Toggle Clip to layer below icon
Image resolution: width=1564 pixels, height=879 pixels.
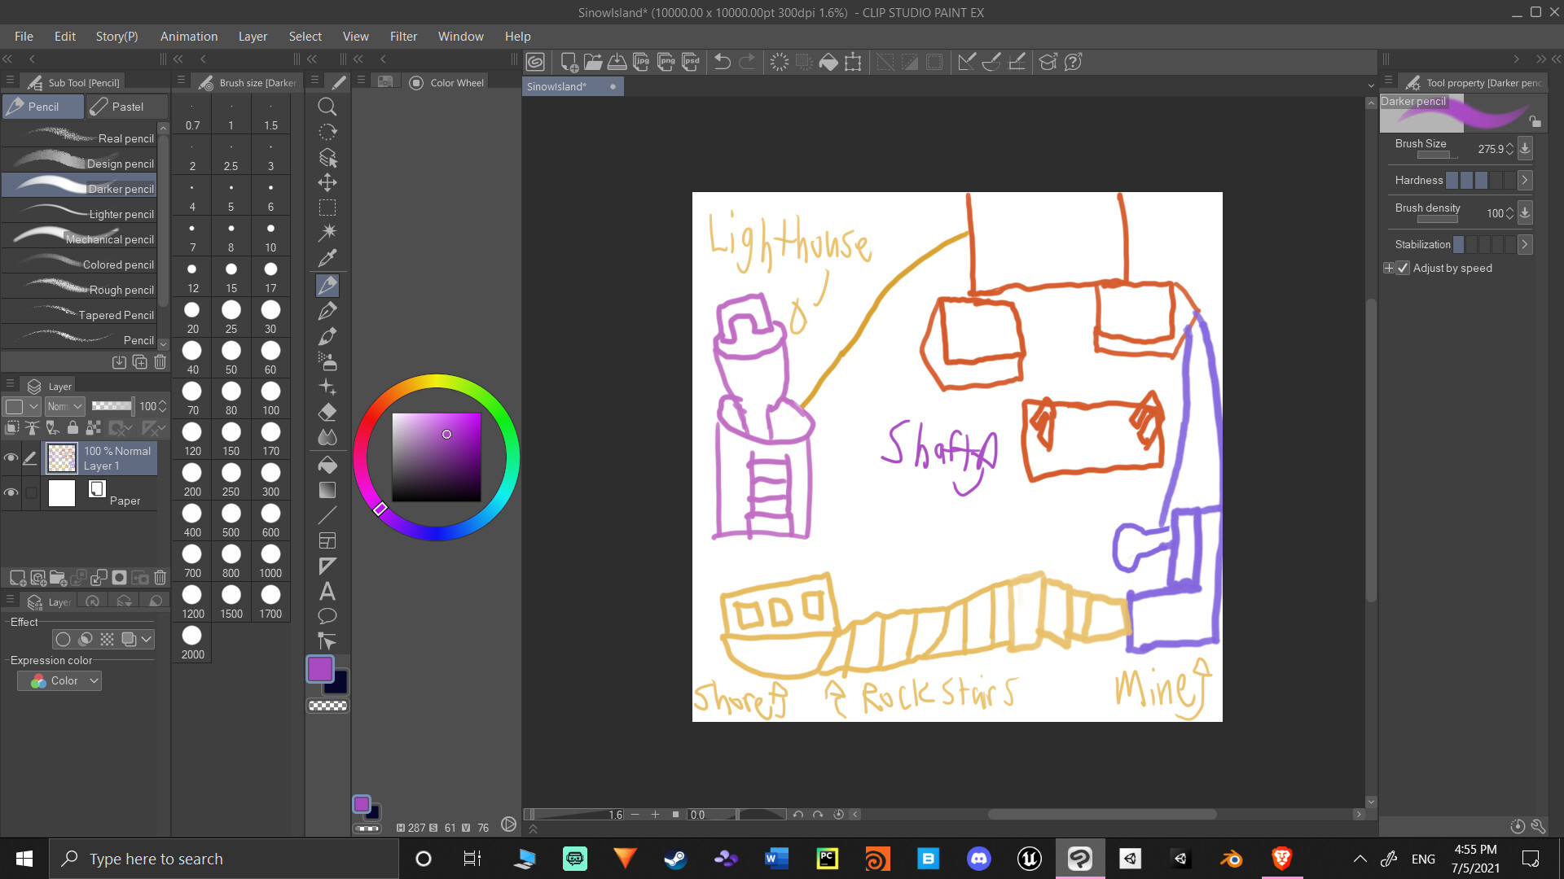click(12, 427)
